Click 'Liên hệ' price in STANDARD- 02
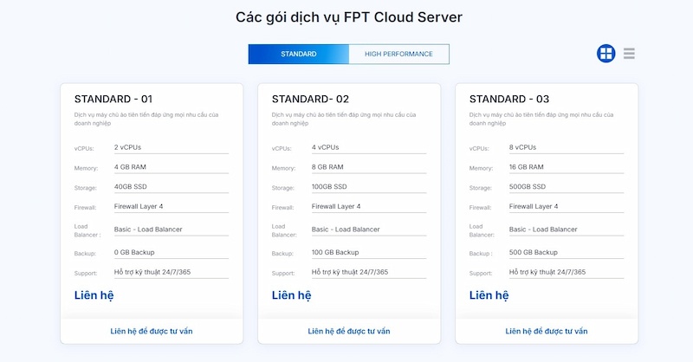The image size is (693, 362). 291,295
